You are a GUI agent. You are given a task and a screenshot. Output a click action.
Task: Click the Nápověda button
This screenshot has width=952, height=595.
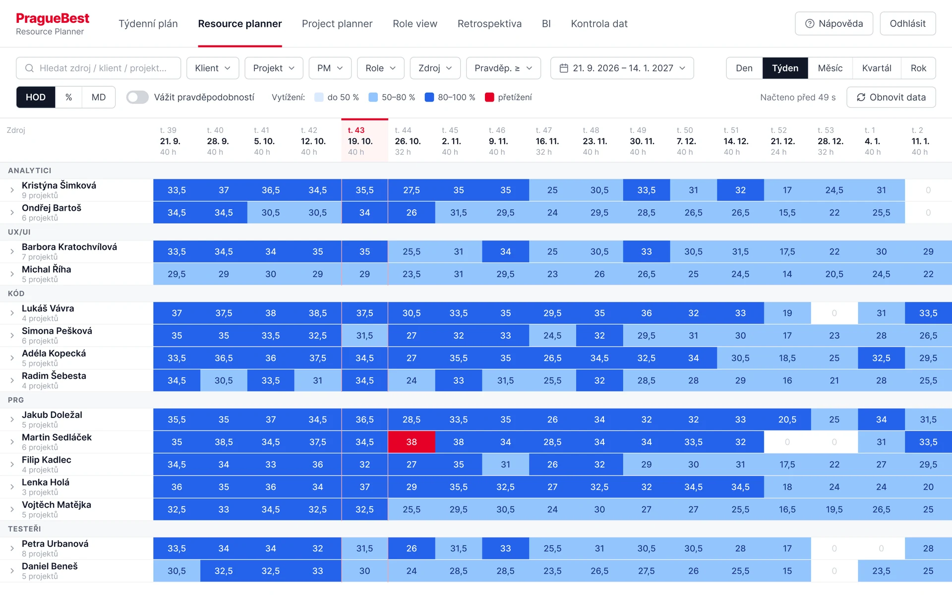[833, 23]
